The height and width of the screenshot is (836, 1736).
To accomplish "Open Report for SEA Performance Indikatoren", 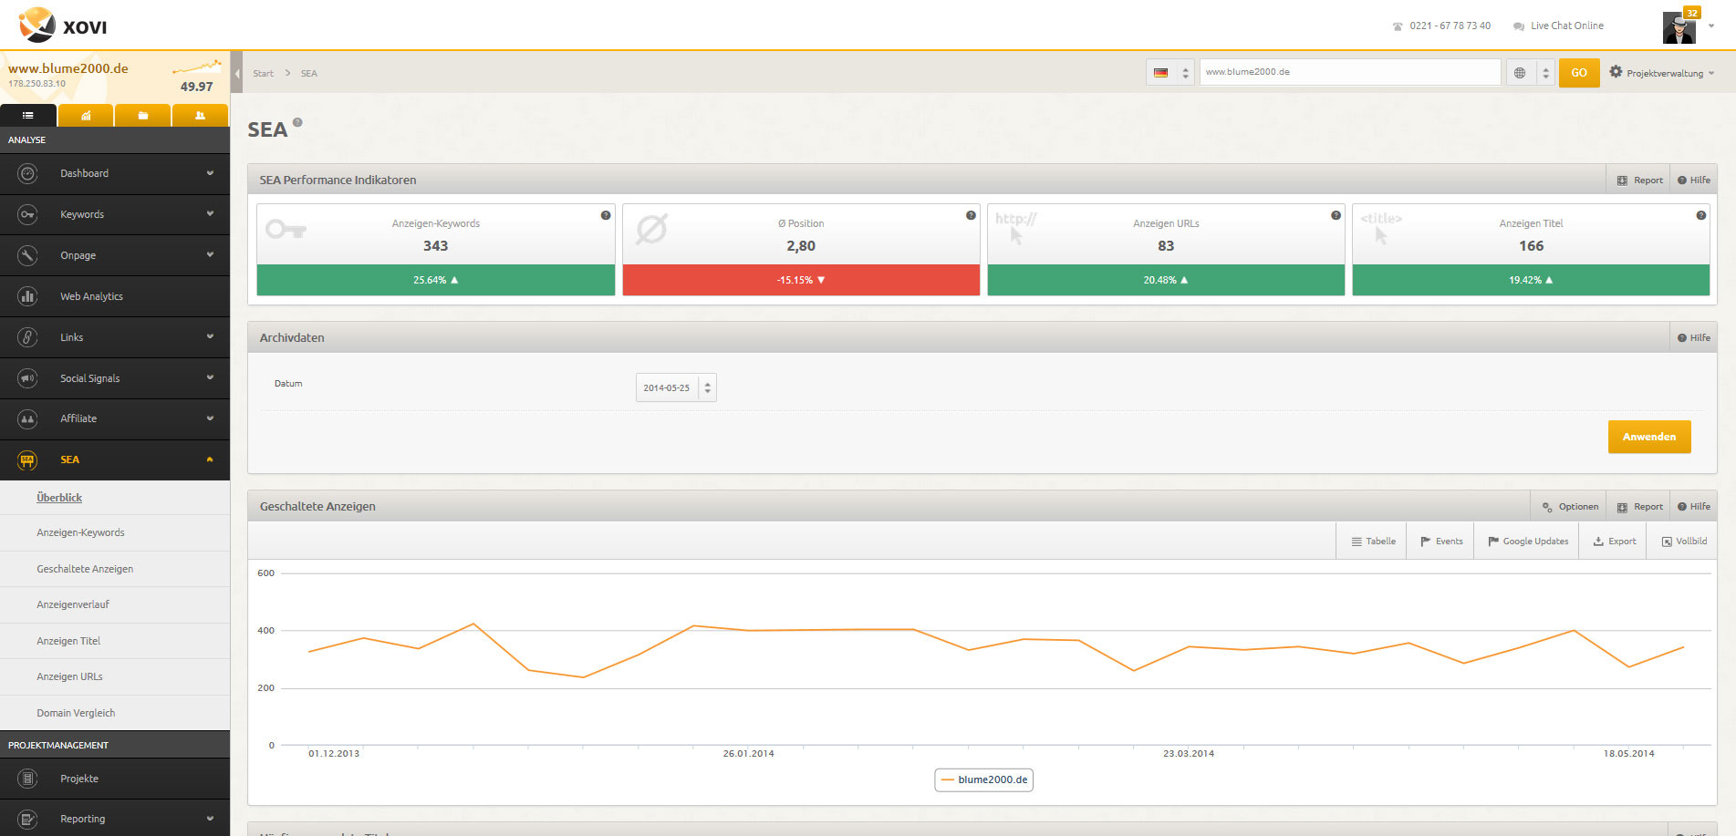I will tap(1639, 180).
